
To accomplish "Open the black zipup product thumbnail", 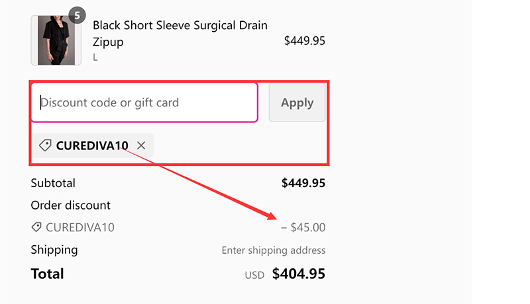I will coord(56,40).
